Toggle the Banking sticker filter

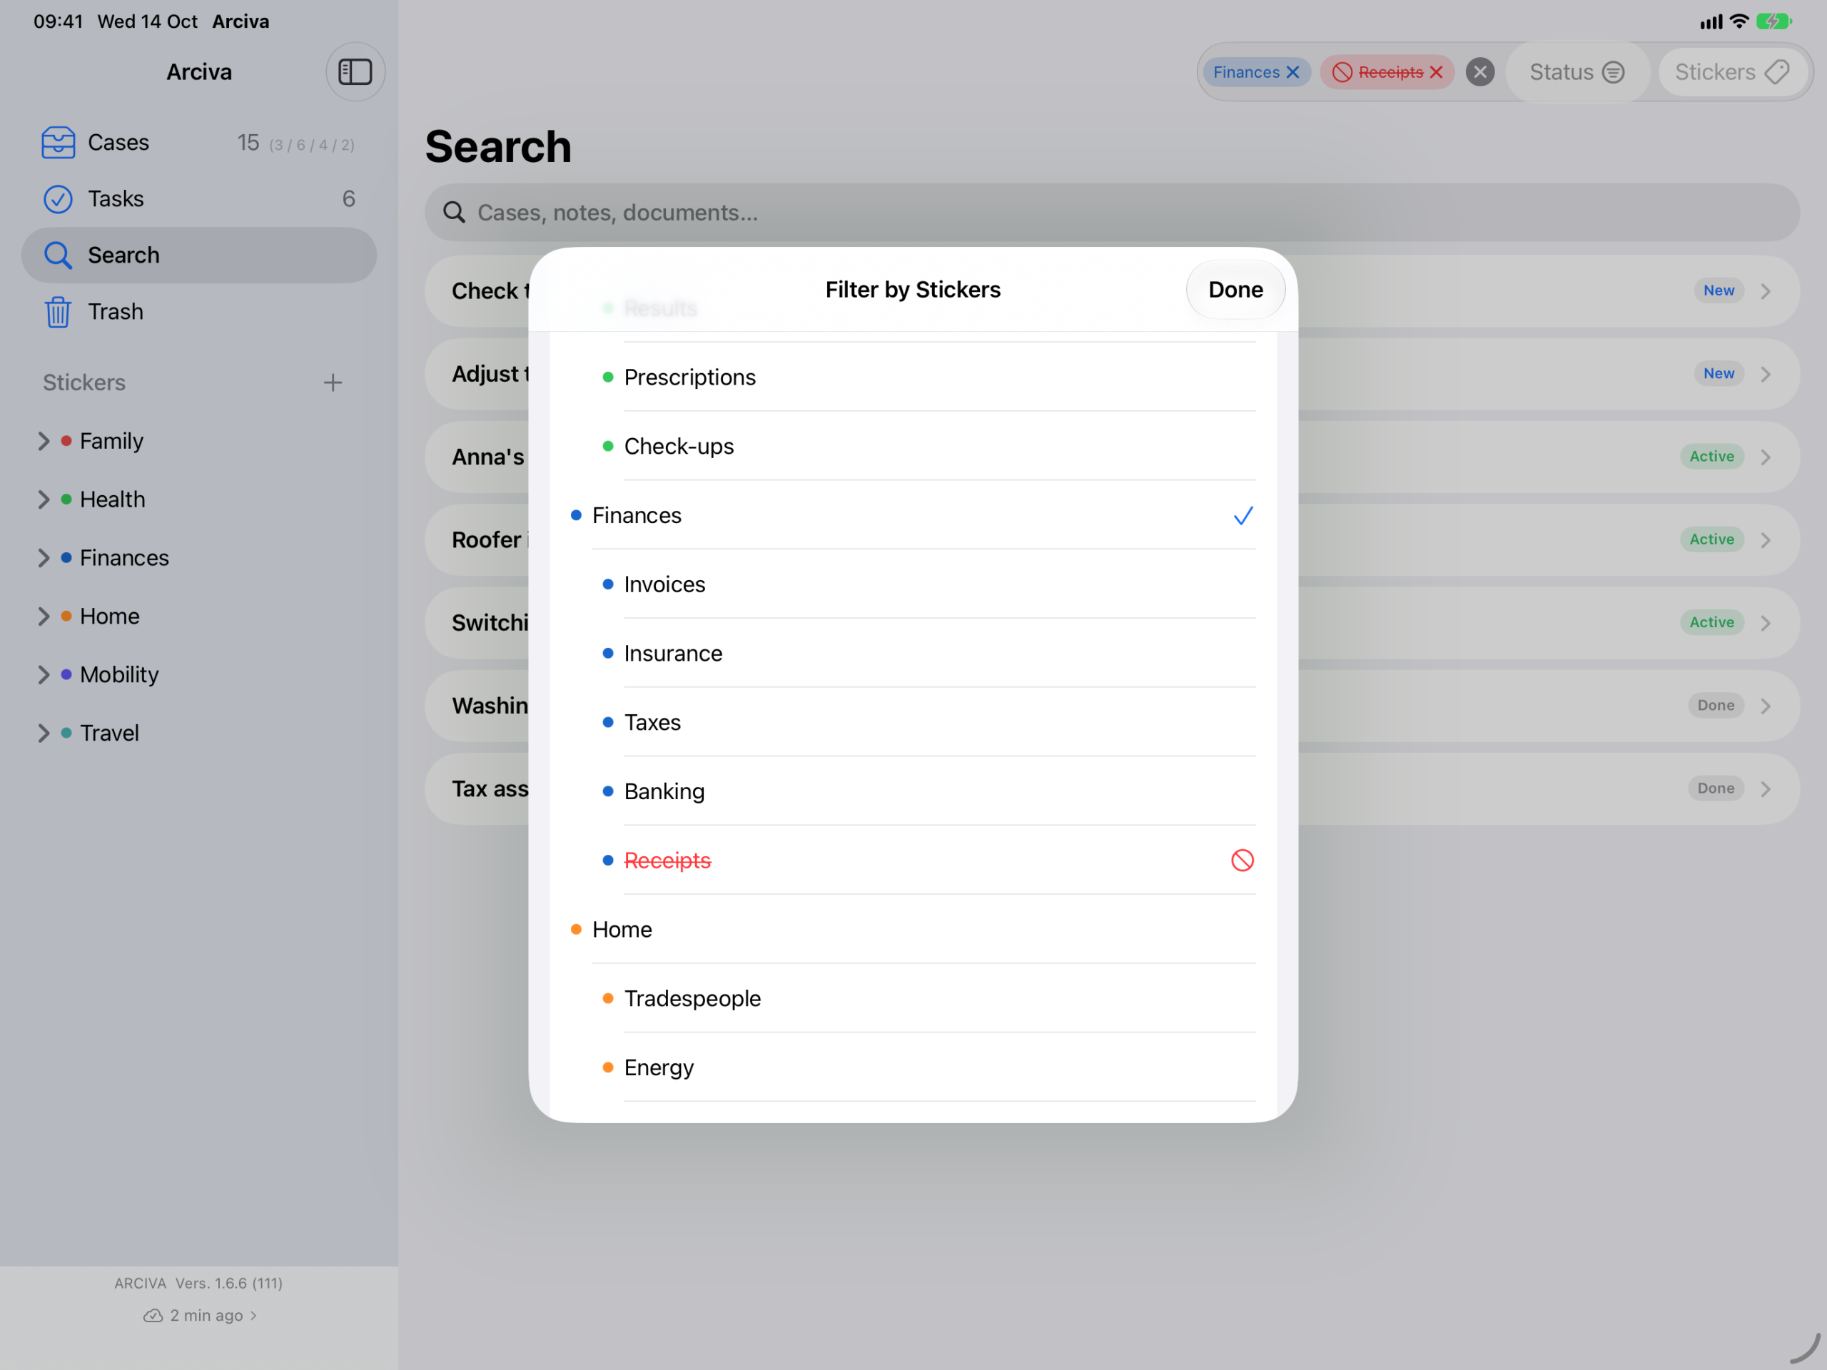913,791
